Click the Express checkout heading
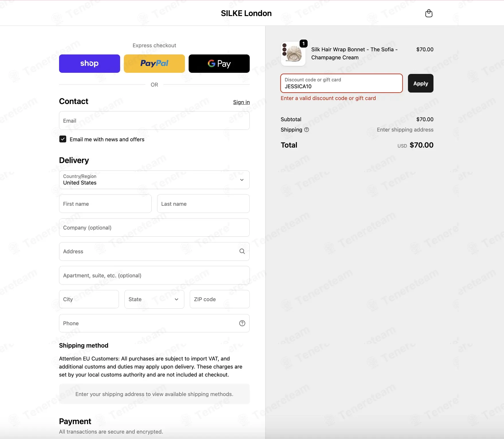The width and height of the screenshot is (504, 439). [x=154, y=45]
